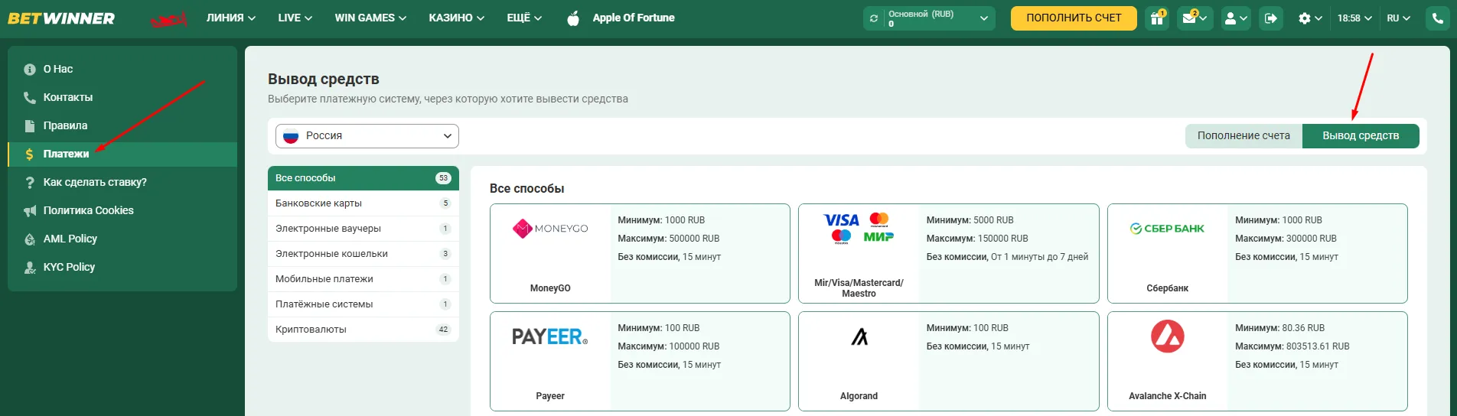Open the 18:58 time zone dropdown
The image size is (1457, 416).
pyautogui.click(x=1354, y=18)
